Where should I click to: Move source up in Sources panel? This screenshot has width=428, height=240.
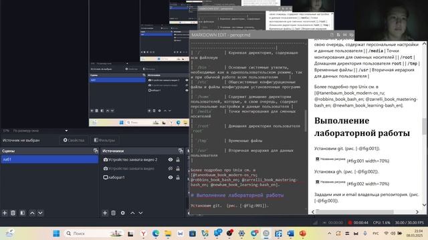[132, 213]
